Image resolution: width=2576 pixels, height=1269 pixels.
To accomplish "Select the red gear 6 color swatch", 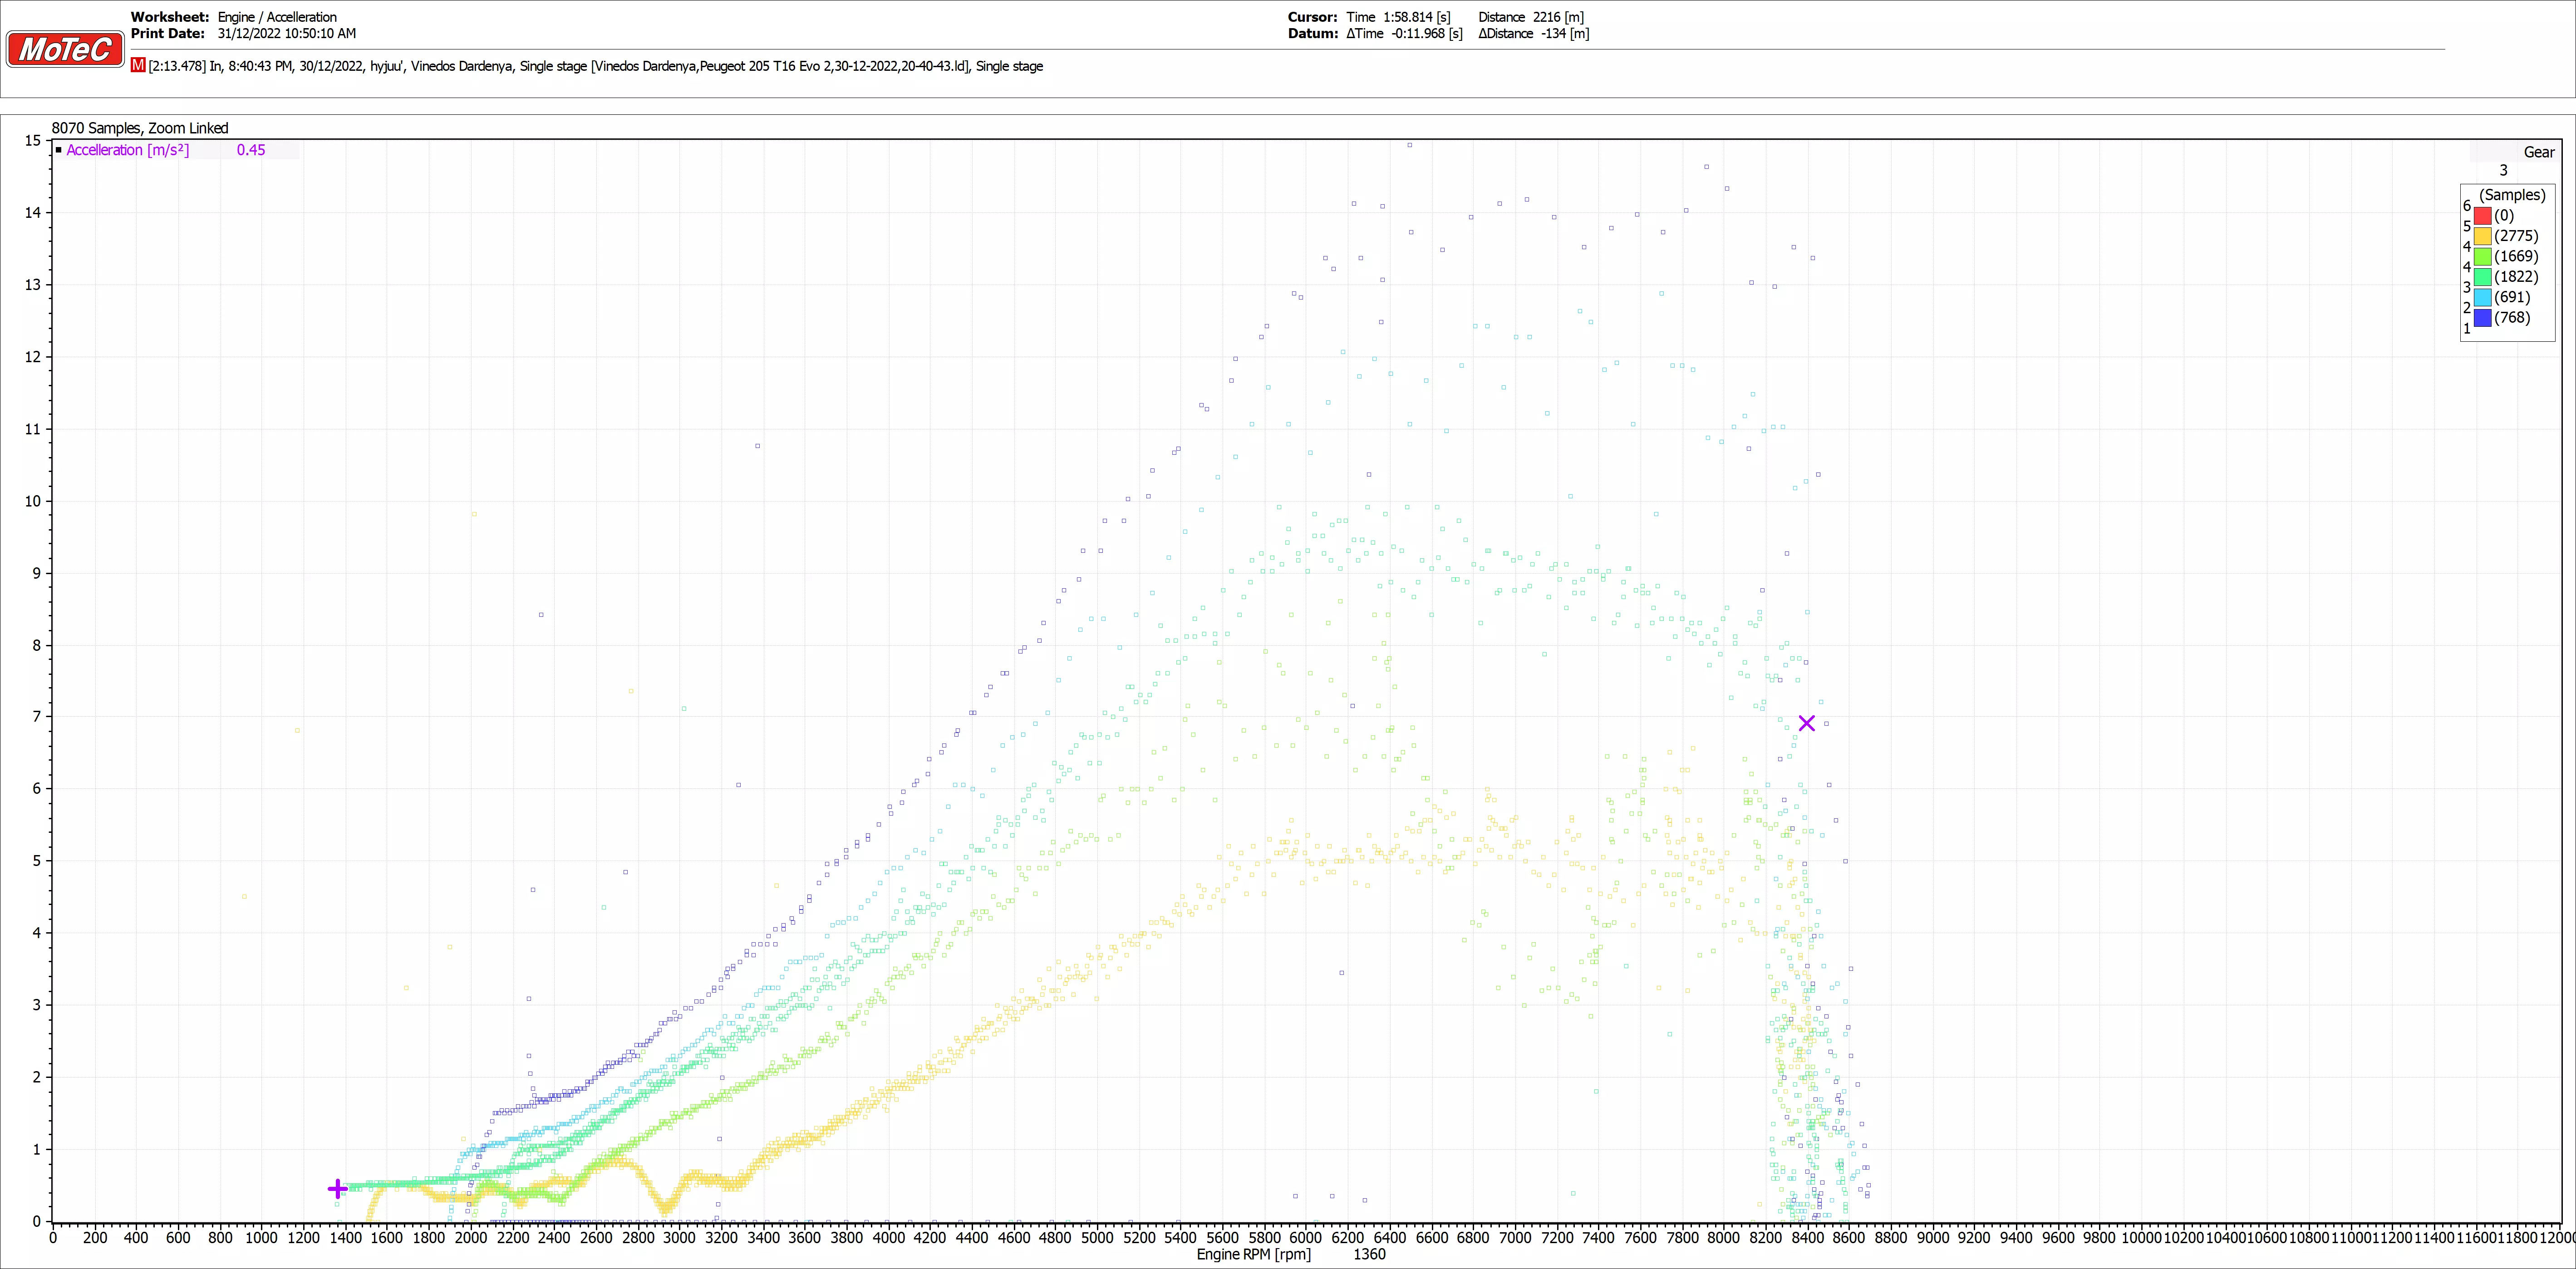I will tap(2483, 215).
